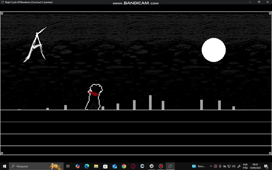The width and height of the screenshot is (272, 170).
Task: Open the notification center icon
Action: click(x=266, y=166)
